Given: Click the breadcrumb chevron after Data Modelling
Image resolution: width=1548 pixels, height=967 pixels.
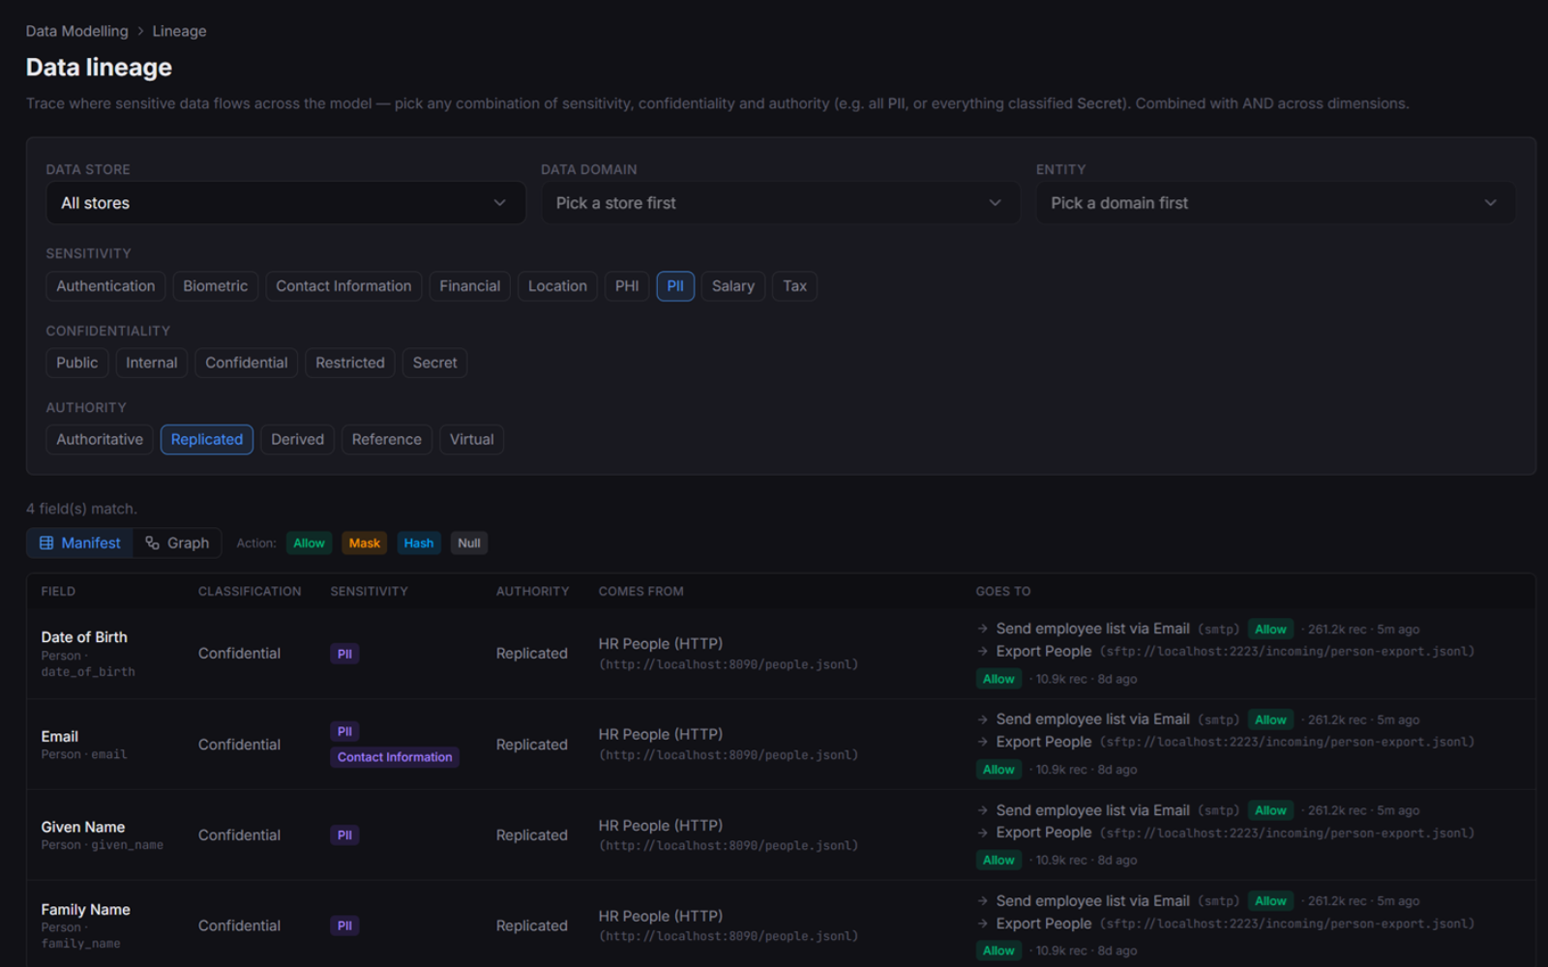Looking at the screenshot, I should coord(140,31).
